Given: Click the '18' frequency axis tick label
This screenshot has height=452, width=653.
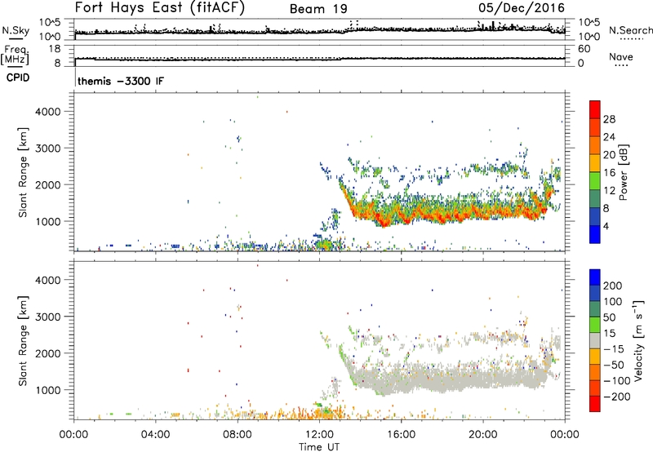Looking at the screenshot, I should [x=55, y=49].
